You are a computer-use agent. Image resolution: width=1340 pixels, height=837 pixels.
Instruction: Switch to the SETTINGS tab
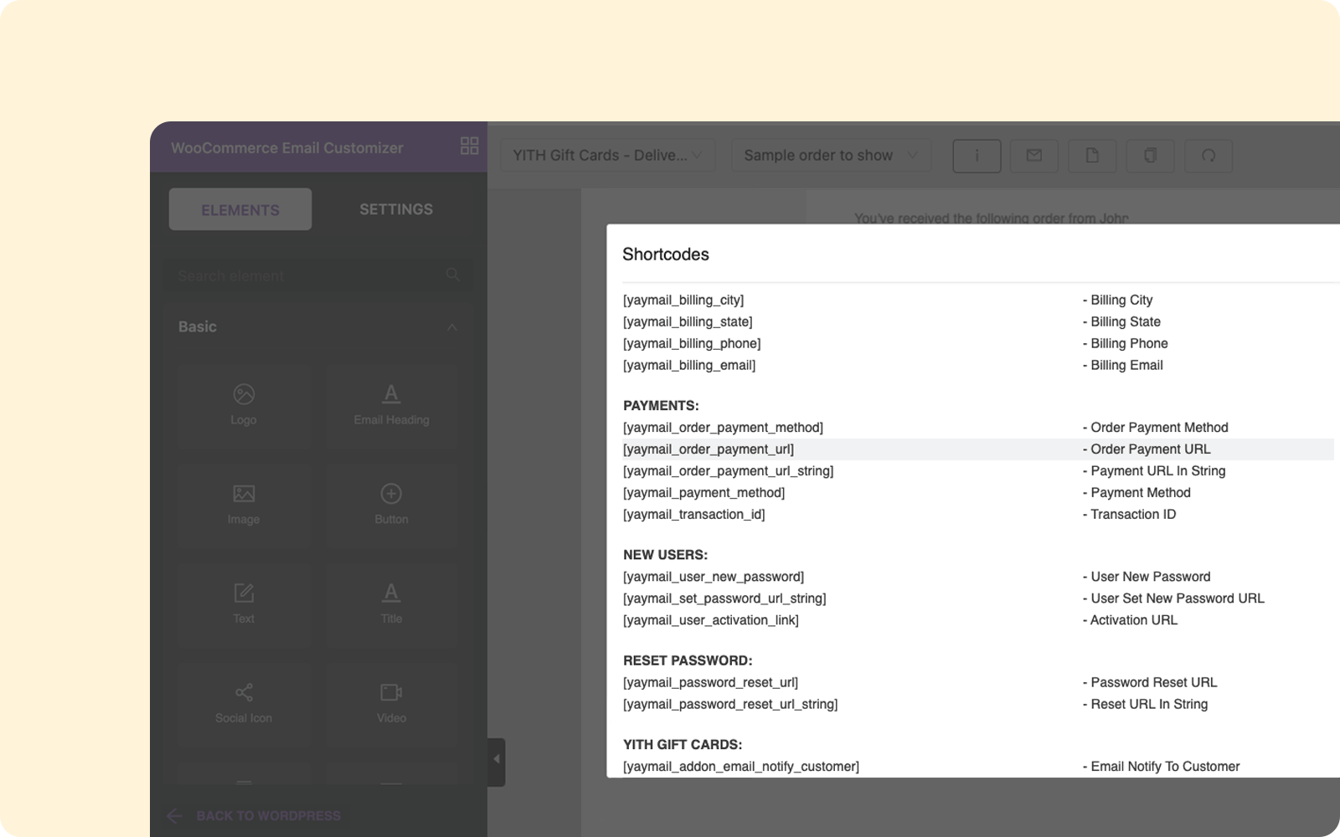coord(396,209)
